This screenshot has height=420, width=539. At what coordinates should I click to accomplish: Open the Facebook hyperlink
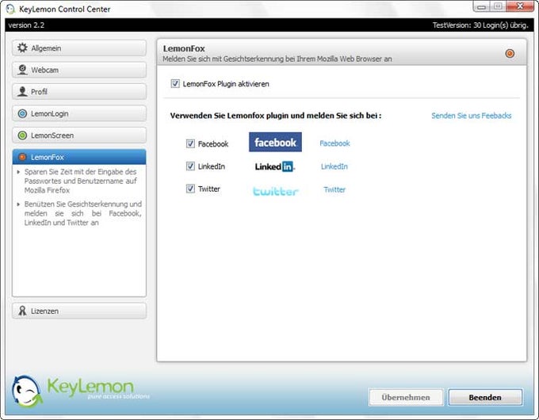(334, 143)
